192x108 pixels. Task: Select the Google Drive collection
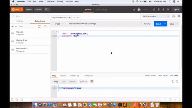tap(30, 41)
